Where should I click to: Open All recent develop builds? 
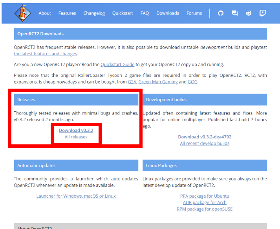tap(205, 144)
